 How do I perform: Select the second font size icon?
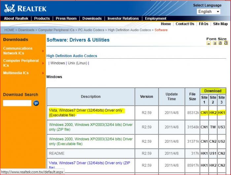[215, 43]
